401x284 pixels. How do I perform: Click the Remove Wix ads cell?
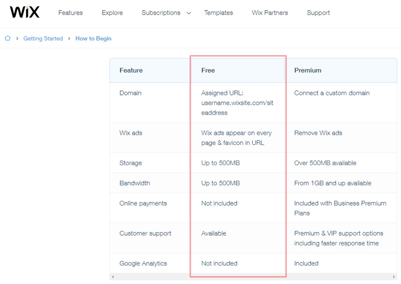tap(318, 133)
